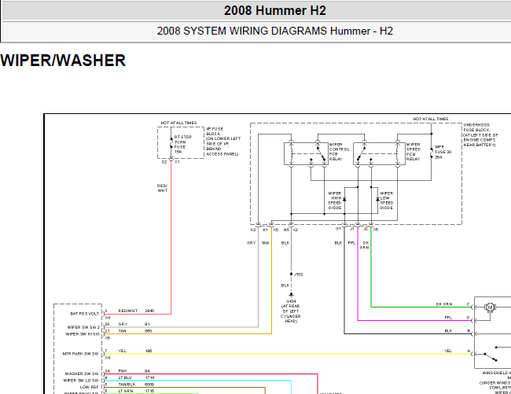Click the "WIPER SW LO SIG" pin label

[80, 381]
